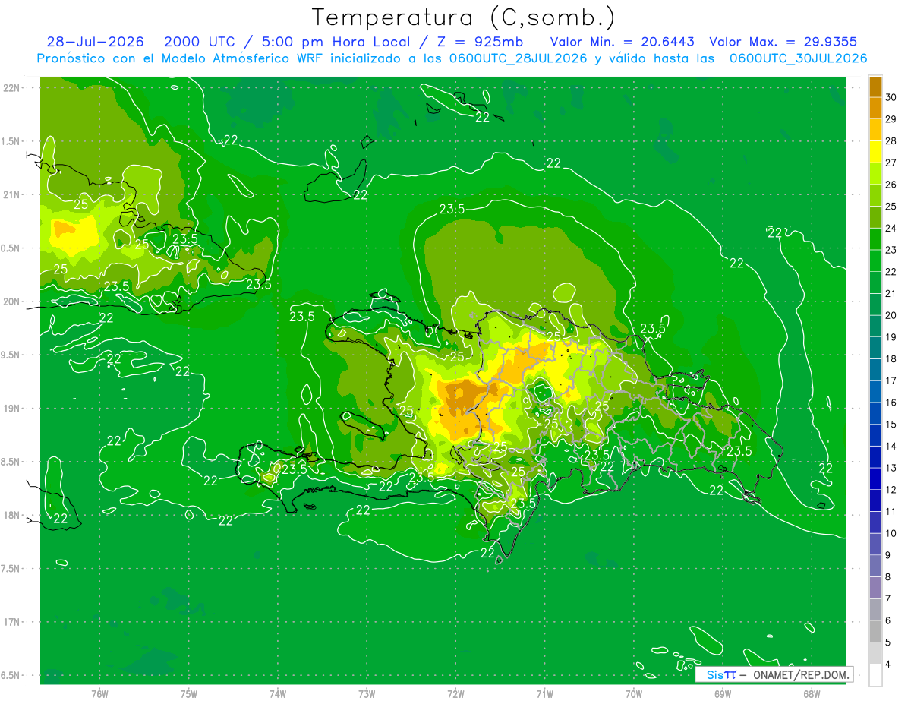Click the '30' label on the color scale

[x=891, y=98]
